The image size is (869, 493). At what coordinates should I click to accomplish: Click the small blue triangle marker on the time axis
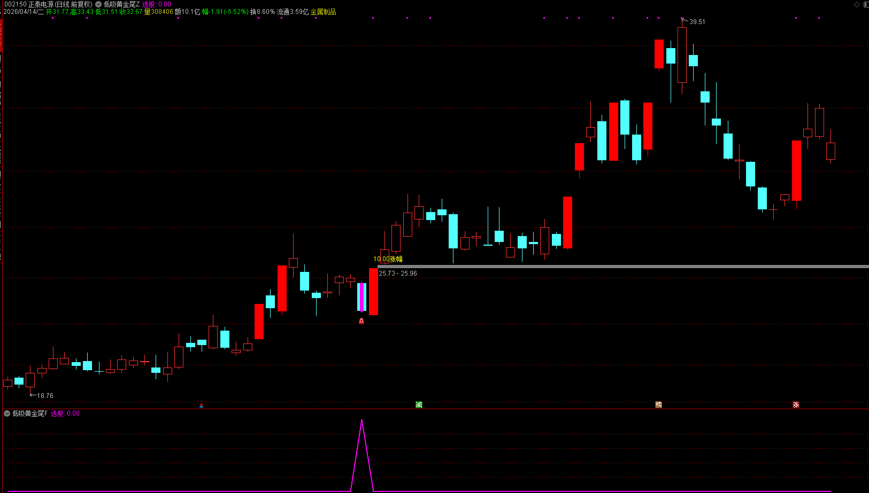201,406
